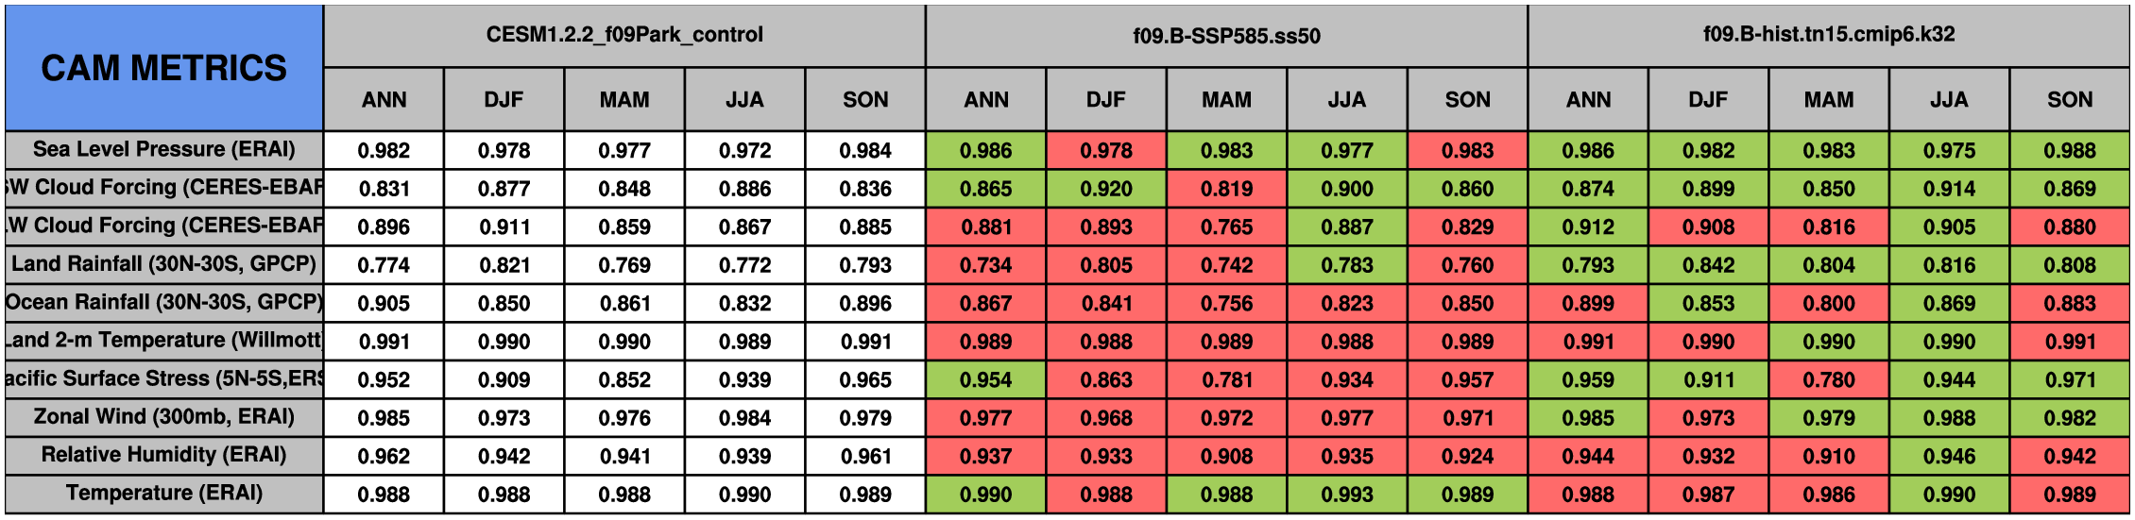
Task: Select ANN column header under CESM1.2.2_f09Park_control
Action: (x=384, y=100)
